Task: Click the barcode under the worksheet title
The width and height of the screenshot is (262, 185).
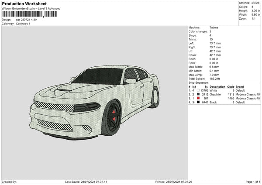Action: click(x=29, y=14)
